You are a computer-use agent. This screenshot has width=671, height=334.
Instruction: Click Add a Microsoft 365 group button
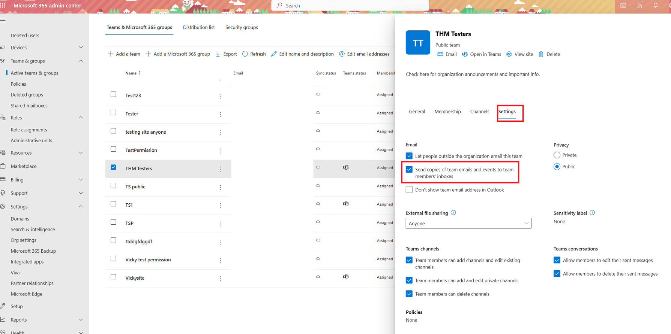pos(178,54)
